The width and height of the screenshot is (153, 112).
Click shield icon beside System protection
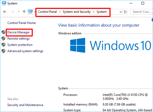[x=3, y=45]
